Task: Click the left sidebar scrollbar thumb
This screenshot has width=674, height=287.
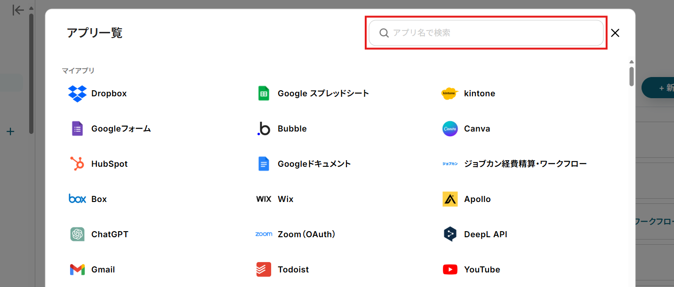Action: pos(31,74)
